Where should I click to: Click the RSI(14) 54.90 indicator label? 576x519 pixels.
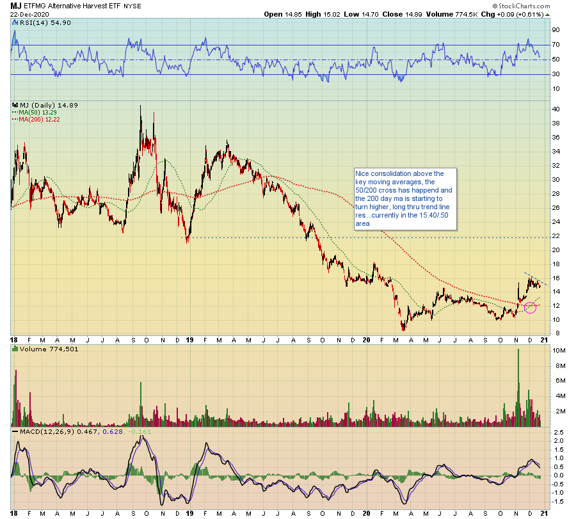(45, 23)
